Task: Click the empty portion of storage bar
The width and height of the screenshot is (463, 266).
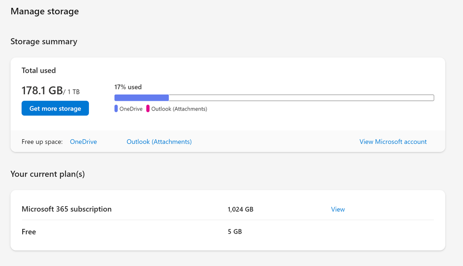Action: point(301,98)
